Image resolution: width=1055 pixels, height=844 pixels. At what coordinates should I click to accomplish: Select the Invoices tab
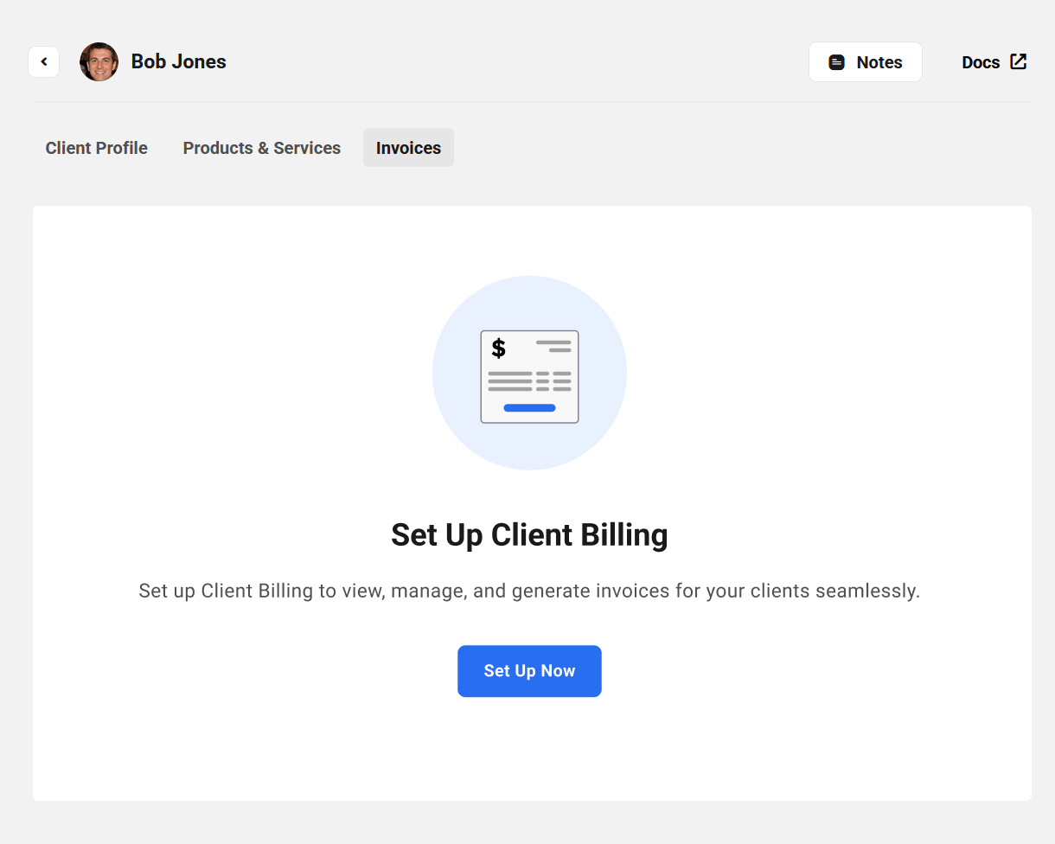click(x=408, y=148)
